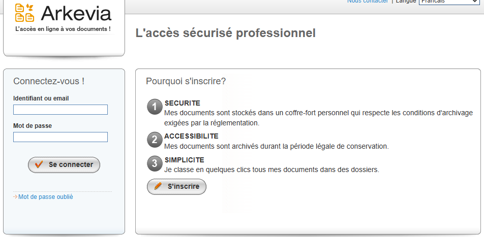The height and width of the screenshot is (237, 484).
Task: Click the number 2 circle beside ACCESSIBILITE
Action: pos(155,140)
